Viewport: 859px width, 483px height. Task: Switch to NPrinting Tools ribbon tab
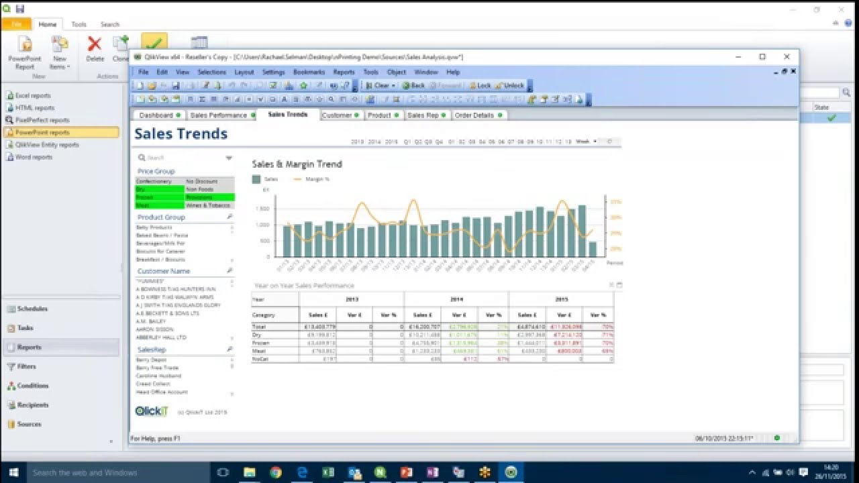pyautogui.click(x=79, y=24)
